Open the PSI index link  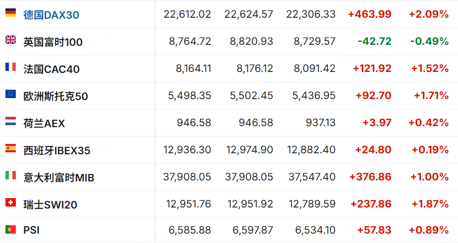(x=31, y=230)
